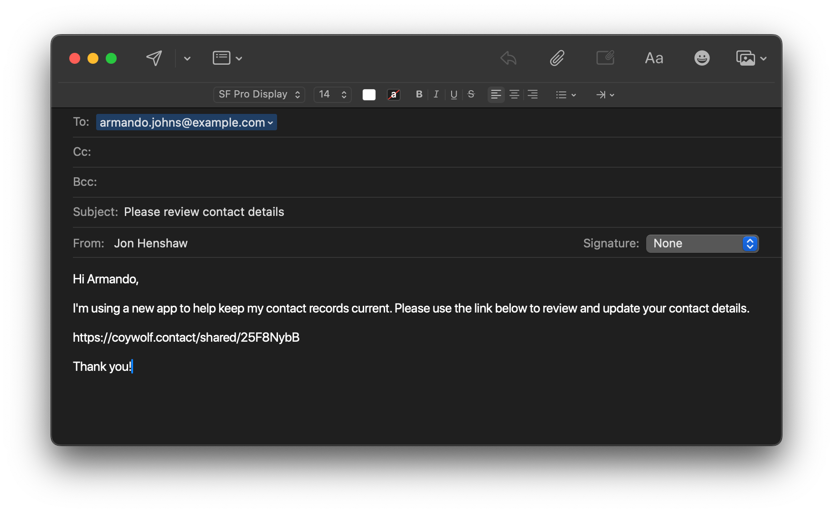Open the text color swatch
Screen dimensions: 833x513
point(369,94)
